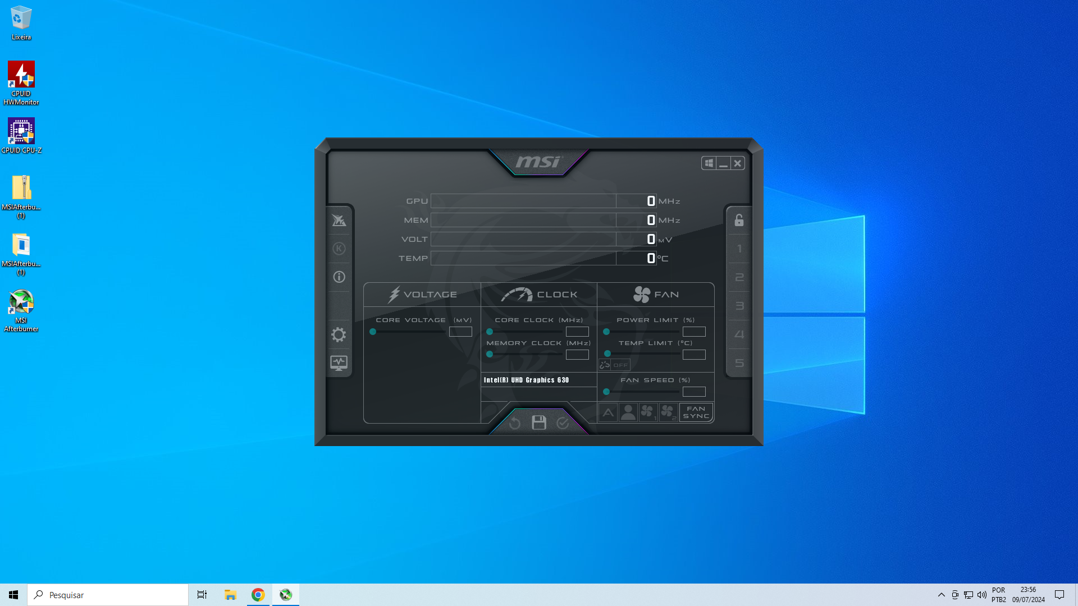Screen dimensions: 1078x606
Task: Click the Power Limit value field
Action: pos(694,332)
